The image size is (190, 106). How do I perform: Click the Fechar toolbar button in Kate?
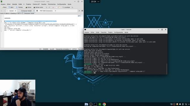(19, 7)
